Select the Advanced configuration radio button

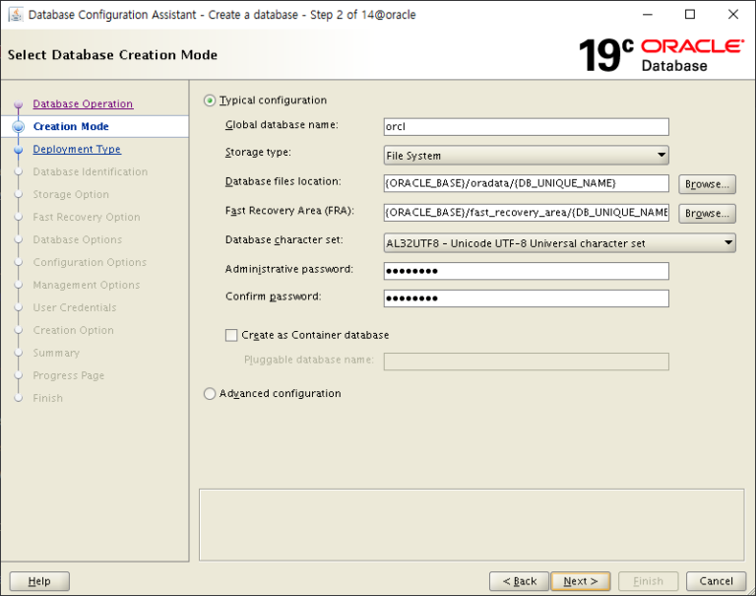209,394
